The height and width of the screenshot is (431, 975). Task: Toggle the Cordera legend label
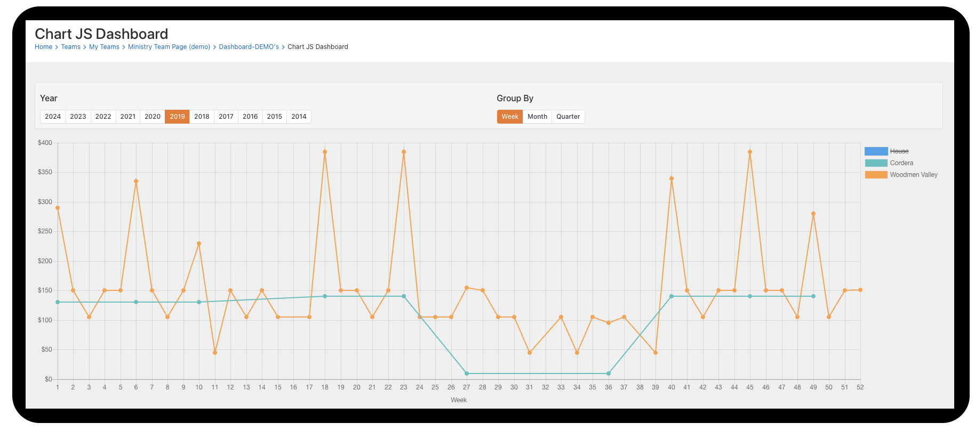(x=901, y=163)
